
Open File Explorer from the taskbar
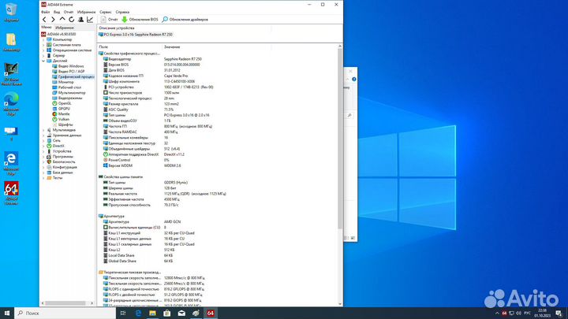[x=152, y=313]
